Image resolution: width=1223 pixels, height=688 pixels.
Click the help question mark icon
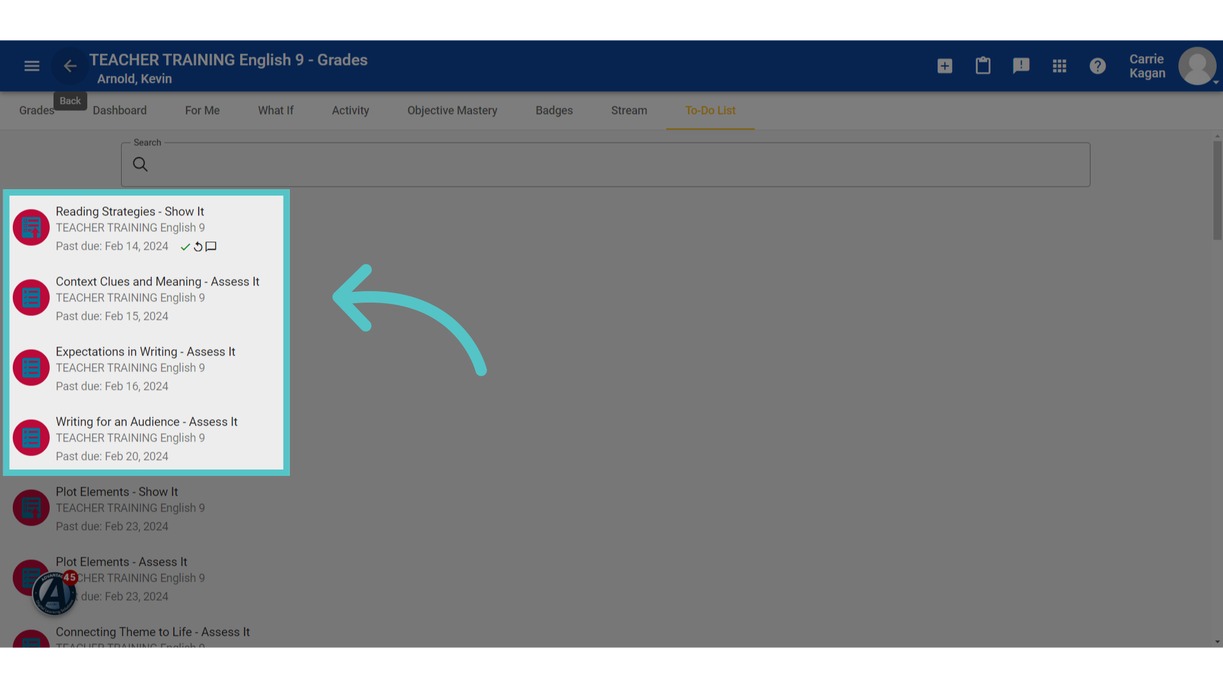[1098, 66]
